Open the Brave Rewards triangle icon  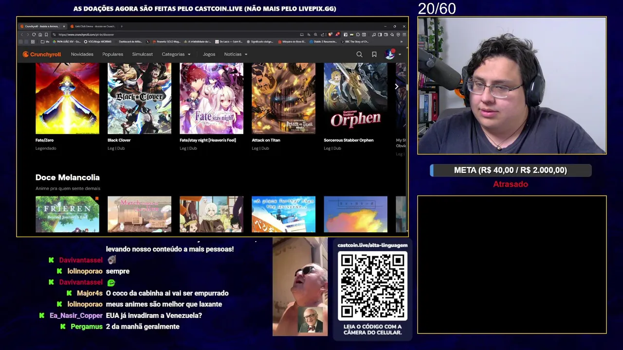pyautogui.click(x=337, y=35)
